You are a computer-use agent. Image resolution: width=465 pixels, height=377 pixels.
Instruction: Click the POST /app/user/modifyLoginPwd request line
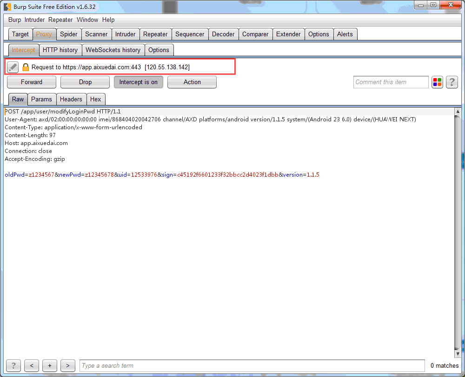coord(63,112)
